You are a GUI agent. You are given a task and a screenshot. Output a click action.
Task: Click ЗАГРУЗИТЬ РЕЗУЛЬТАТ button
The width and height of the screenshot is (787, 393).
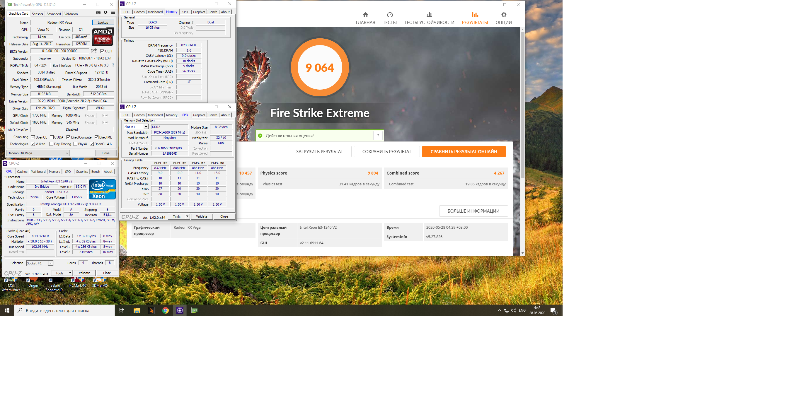tap(319, 151)
